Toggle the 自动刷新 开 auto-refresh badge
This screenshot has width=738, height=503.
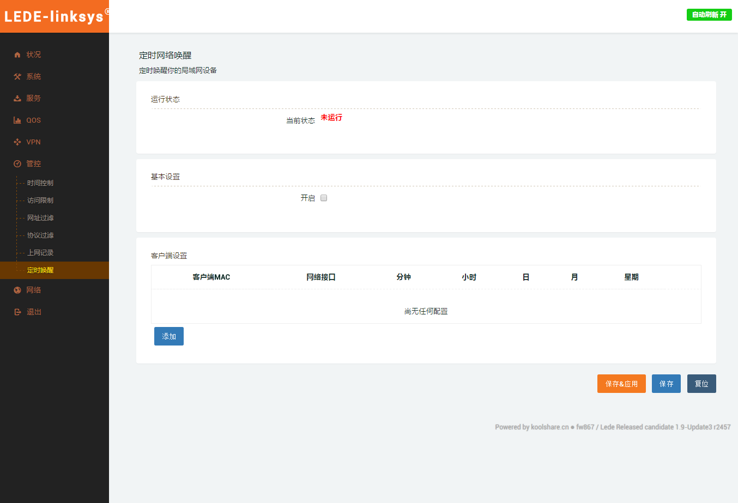[x=709, y=15]
